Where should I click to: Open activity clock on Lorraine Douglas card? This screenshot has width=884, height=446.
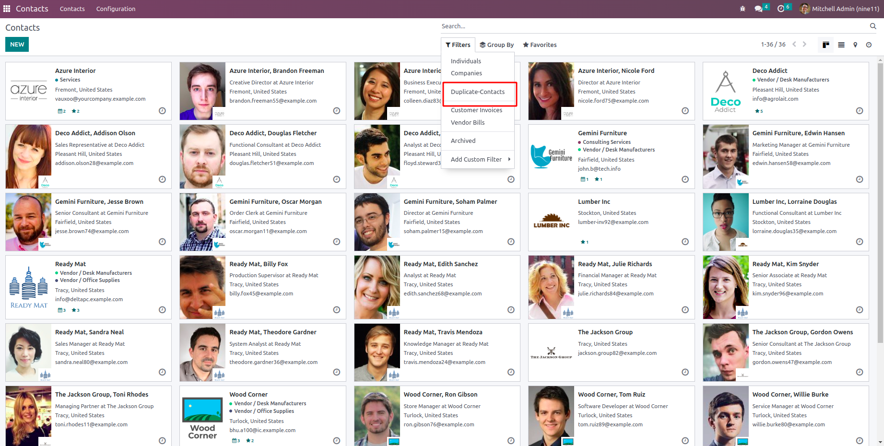pyautogui.click(x=860, y=242)
